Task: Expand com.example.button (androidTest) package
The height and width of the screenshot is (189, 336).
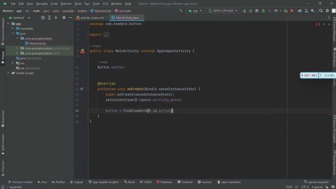Action: [x=17, y=48]
